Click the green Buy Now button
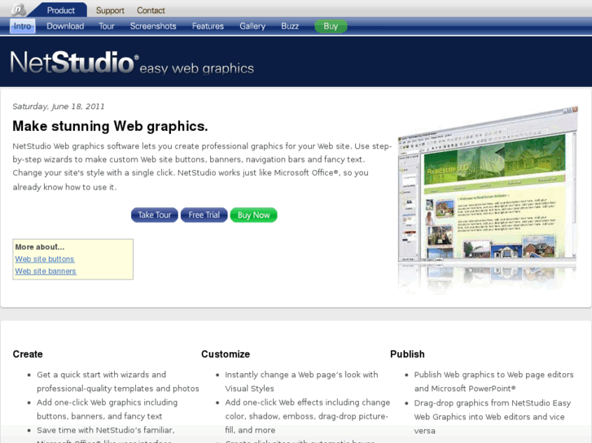The height and width of the screenshot is (443, 592). [254, 215]
